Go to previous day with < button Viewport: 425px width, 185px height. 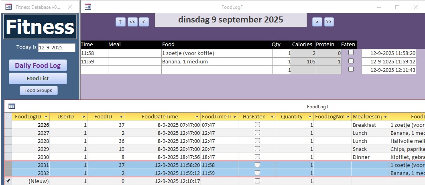[x=144, y=22]
